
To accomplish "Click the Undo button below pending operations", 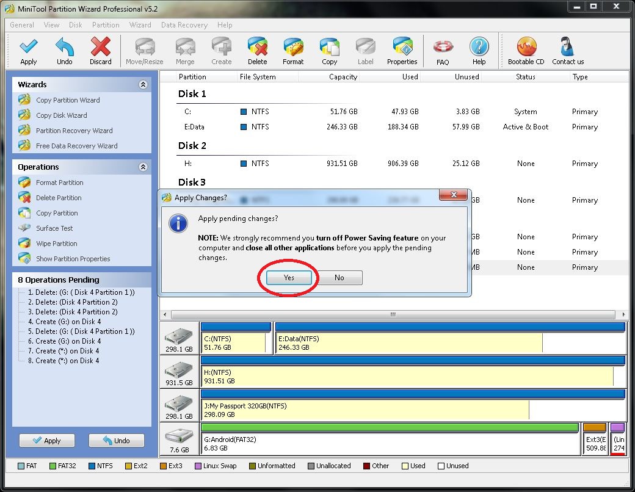I will pyautogui.click(x=116, y=441).
